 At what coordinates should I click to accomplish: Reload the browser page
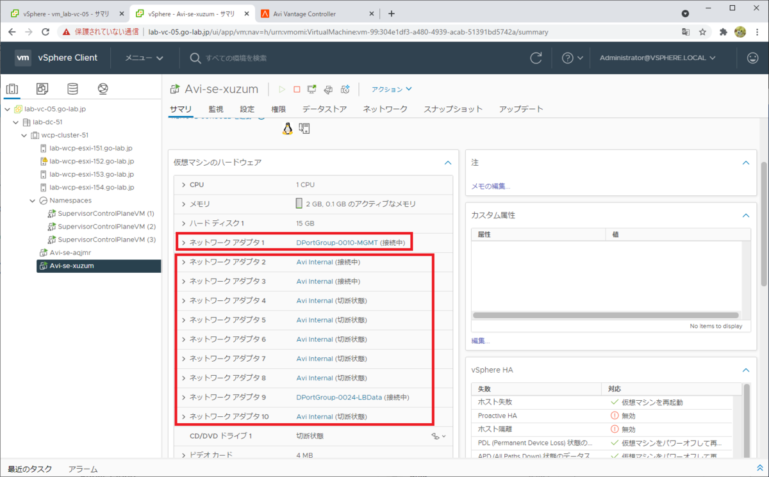(45, 31)
